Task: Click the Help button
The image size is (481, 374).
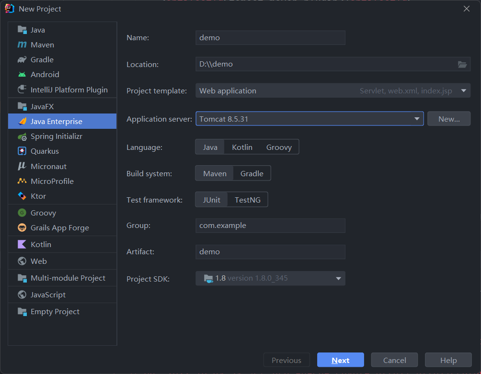Action: coord(448,360)
